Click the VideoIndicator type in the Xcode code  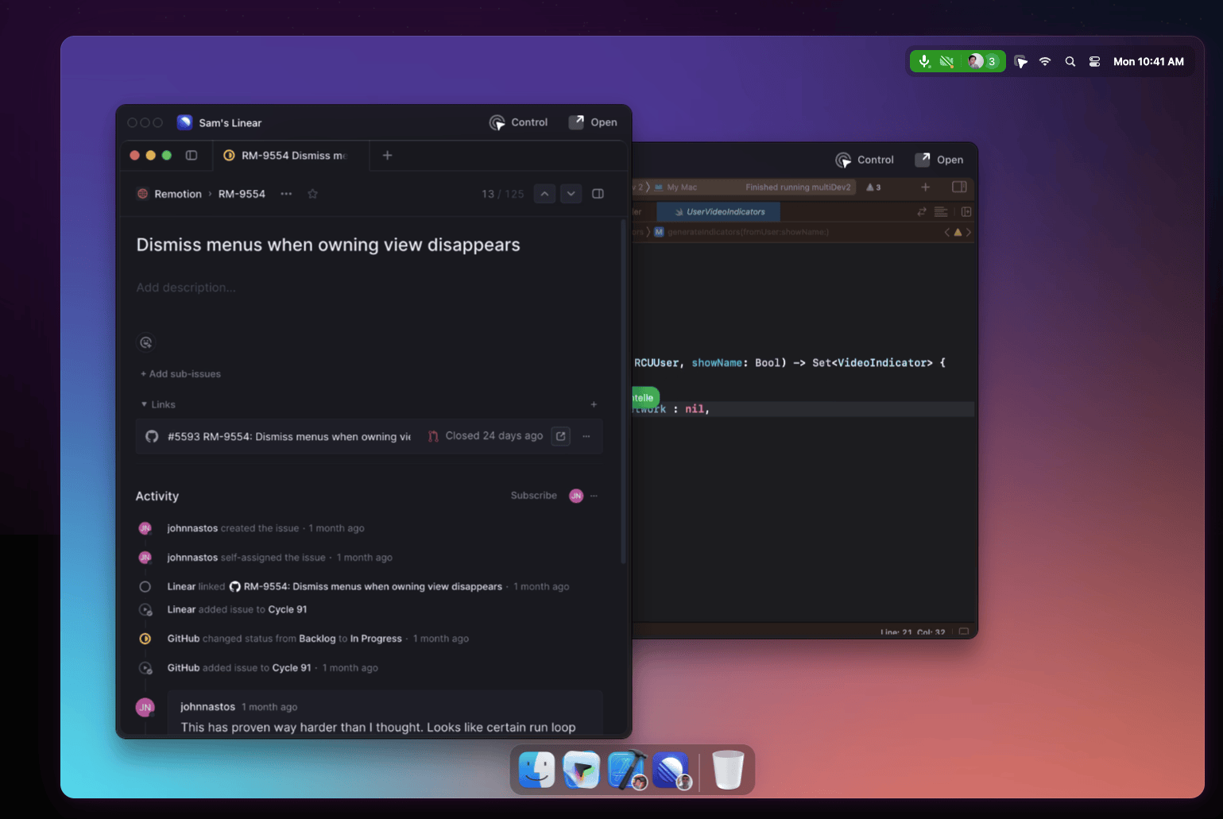[x=882, y=363]
